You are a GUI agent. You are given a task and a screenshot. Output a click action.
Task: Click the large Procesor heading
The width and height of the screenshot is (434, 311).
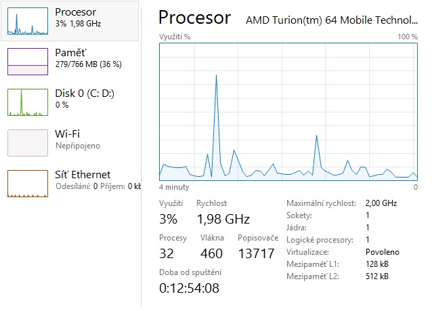click(194, 18)
